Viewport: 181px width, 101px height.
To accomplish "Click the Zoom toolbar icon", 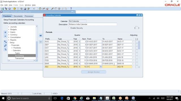I will pyautogui.click(x=56, y=9).
